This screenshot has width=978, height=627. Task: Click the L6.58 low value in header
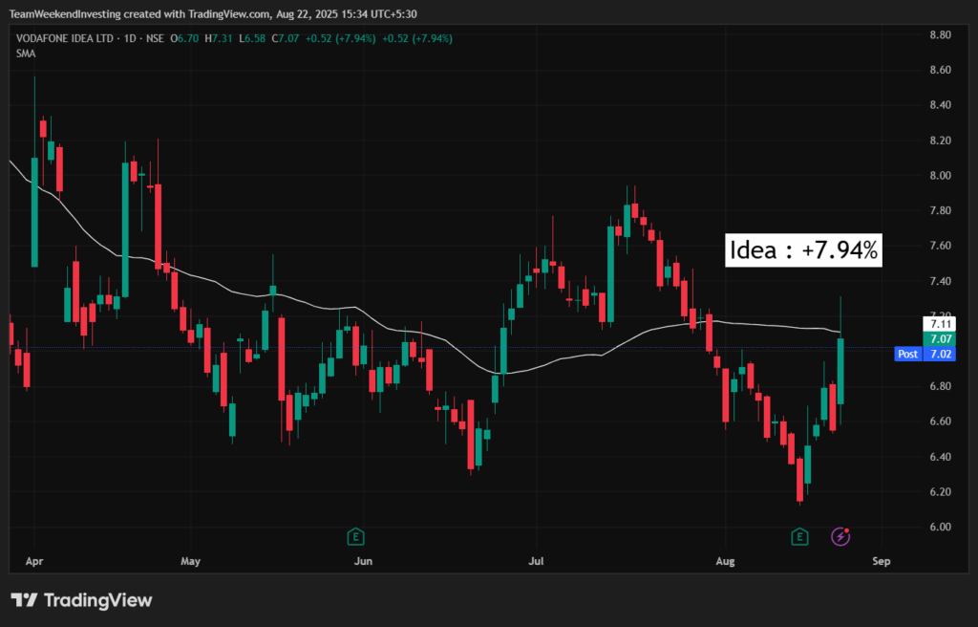pyautogui.click(x=252, y=39)
